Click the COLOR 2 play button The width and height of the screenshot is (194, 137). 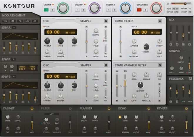(108, 10)
